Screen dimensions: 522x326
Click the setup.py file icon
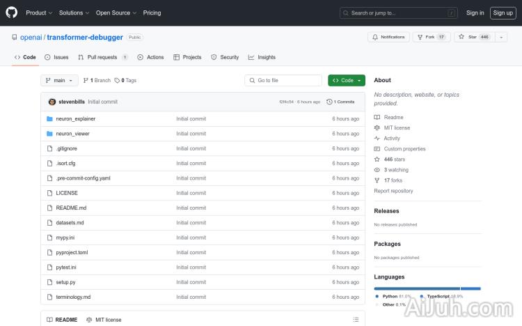(x=49, y=282)
